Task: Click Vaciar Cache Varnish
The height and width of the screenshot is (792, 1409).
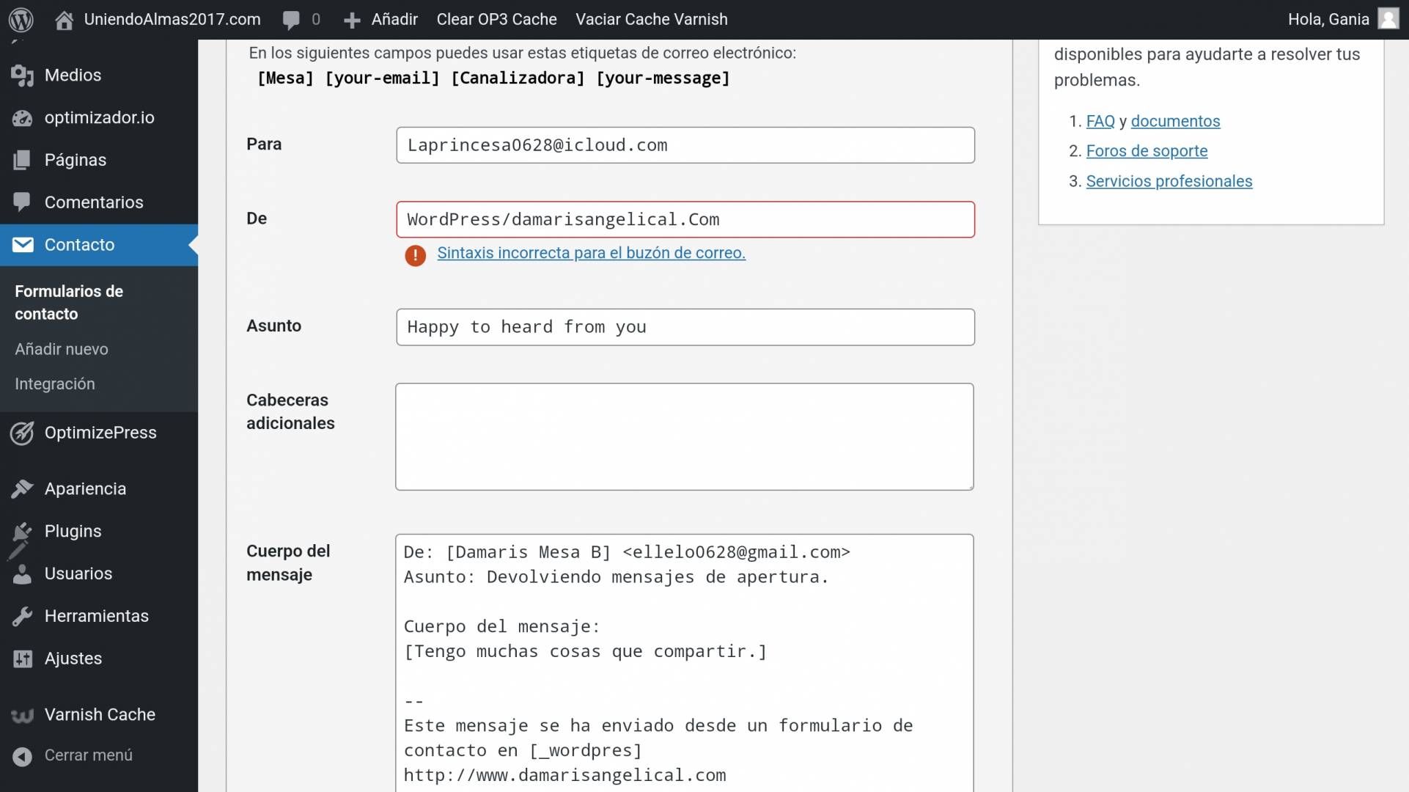Action: click(x=652, y=20)
